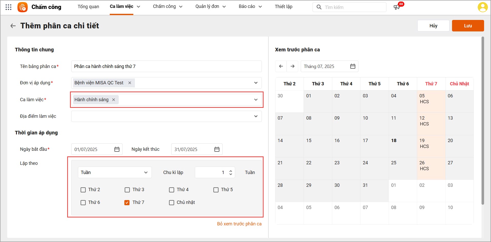This screenshot has height=242, width=491.
Task: Expand the Đơn vị áp dụng dropdown
Action: pos(256,83)
